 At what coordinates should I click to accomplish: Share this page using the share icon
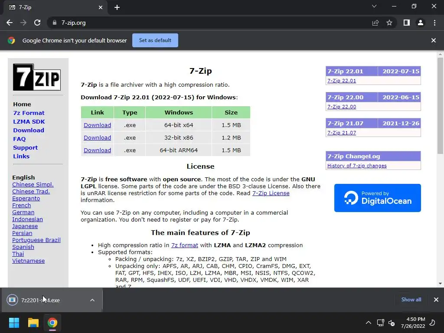click(x=375, y=23)
